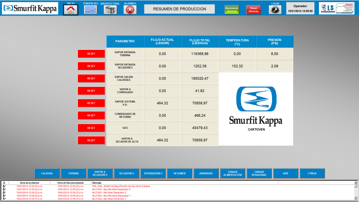Image resolution: width=359 pixels, height=202 pixels.
Task: Click the Reset Alarmas red button
Action: coord(253,10)
